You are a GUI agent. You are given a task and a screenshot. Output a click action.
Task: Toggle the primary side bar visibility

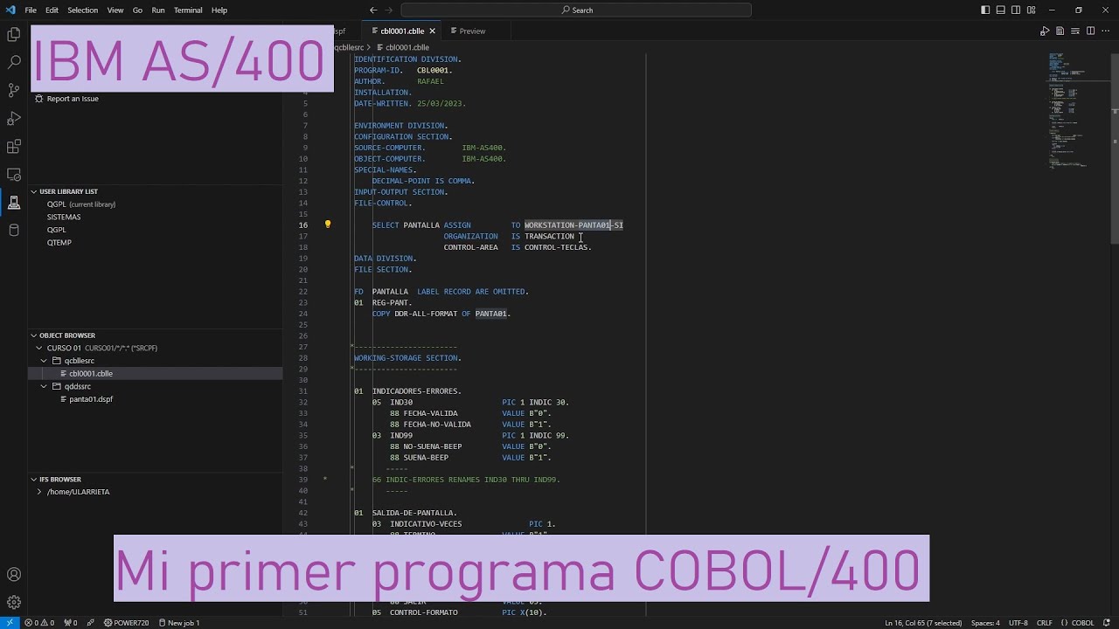tap(985, 10)
